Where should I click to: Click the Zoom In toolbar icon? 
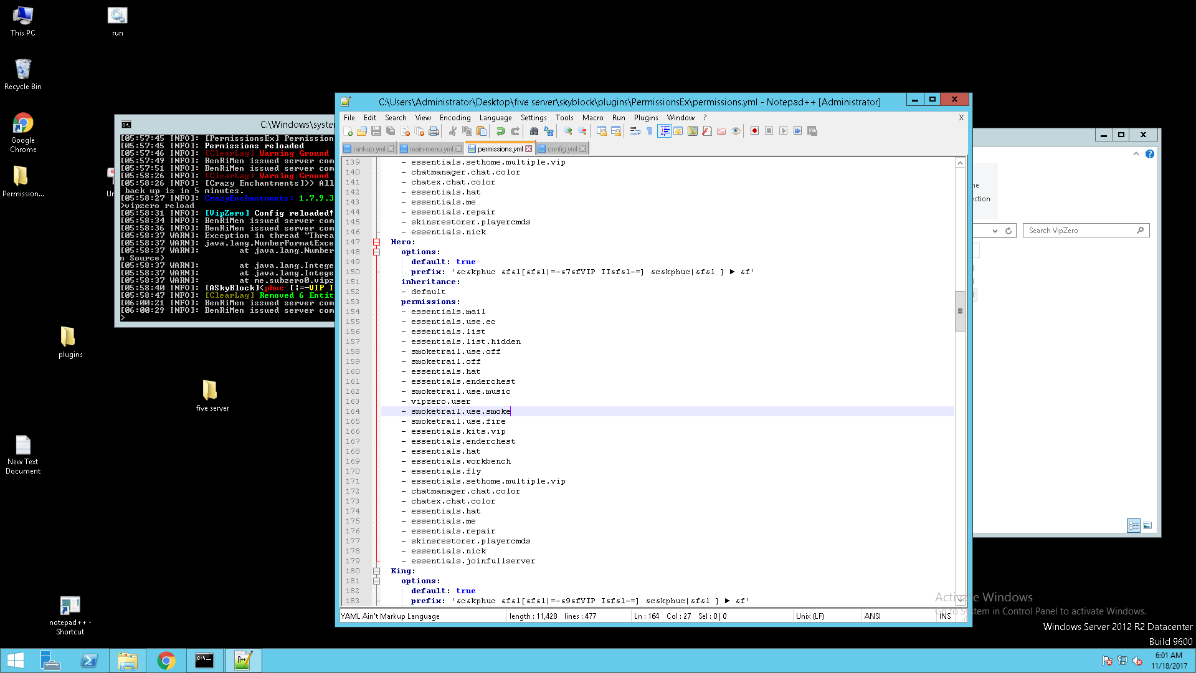(x=567, y=131)
